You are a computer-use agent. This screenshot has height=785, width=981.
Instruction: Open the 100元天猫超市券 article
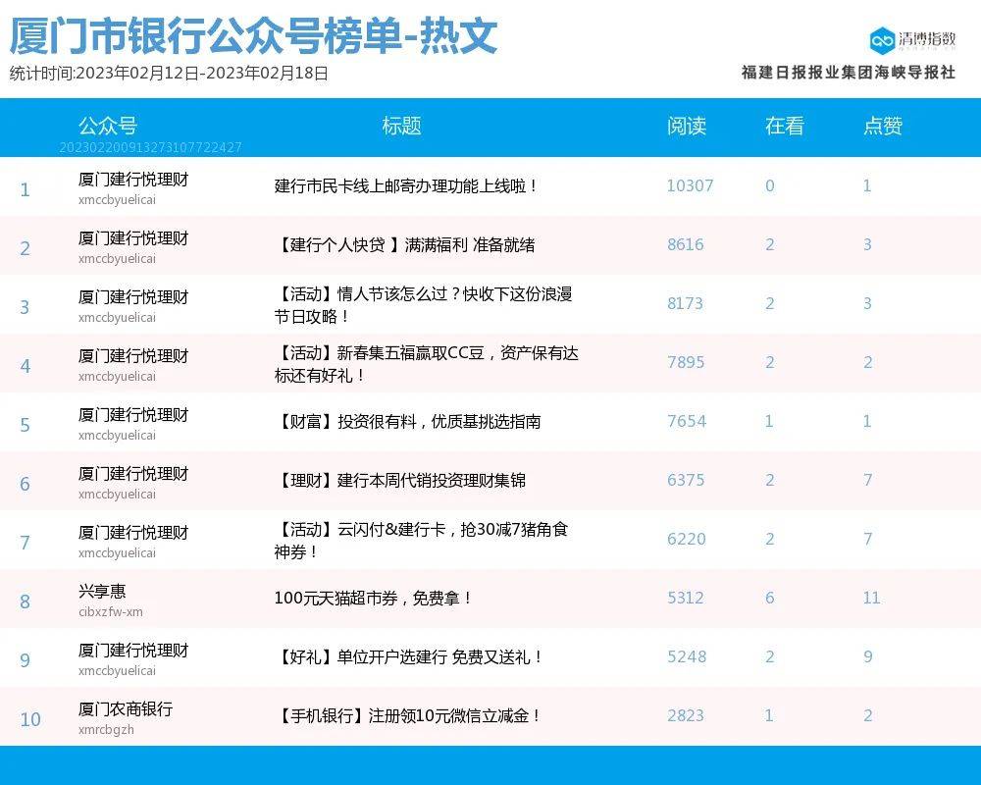[374, 598]
